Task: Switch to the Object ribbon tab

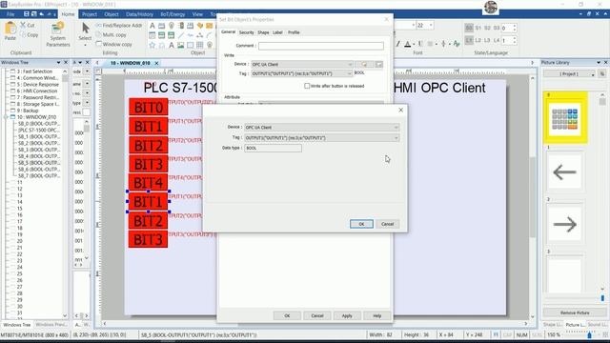Action: pos(112,14)
